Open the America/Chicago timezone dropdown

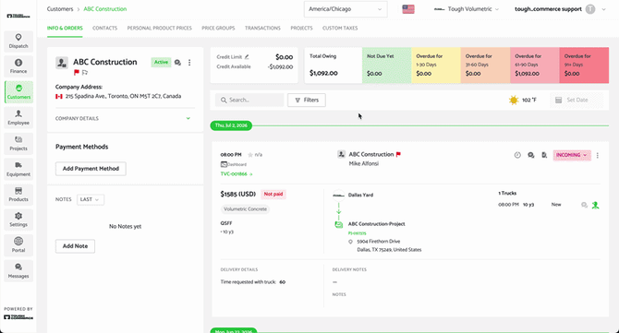coord(346,9)
